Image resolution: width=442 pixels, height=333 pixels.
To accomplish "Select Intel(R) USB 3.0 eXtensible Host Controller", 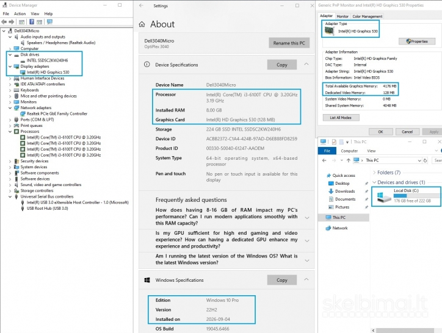I will click(x=78, y=202).
